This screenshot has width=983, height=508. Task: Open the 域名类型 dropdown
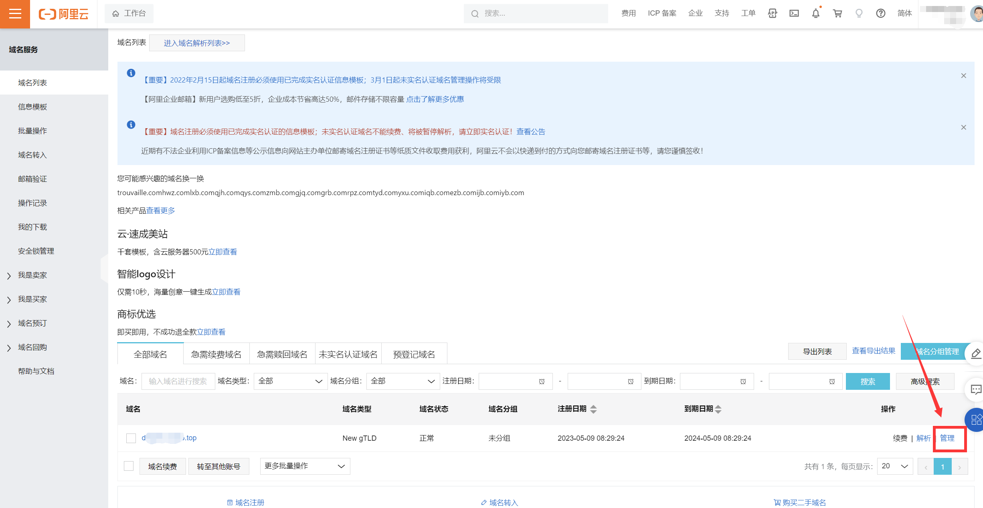click(x=290, y=381)
